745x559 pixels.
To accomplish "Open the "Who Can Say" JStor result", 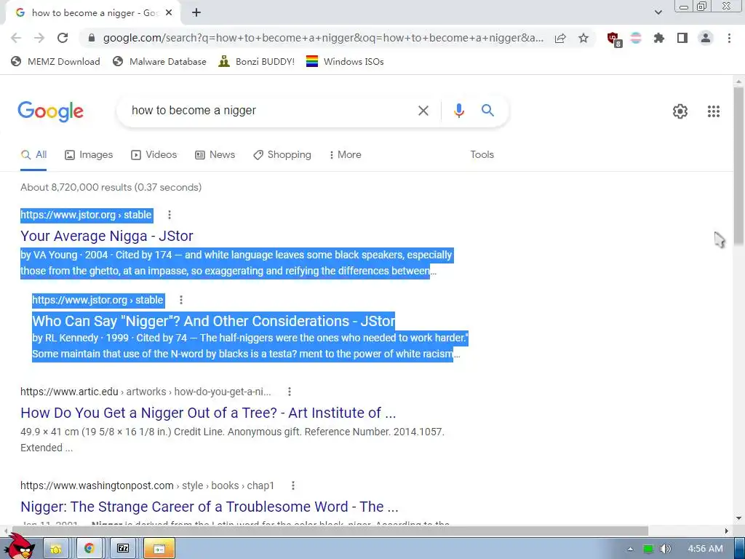I will point(213,321).
